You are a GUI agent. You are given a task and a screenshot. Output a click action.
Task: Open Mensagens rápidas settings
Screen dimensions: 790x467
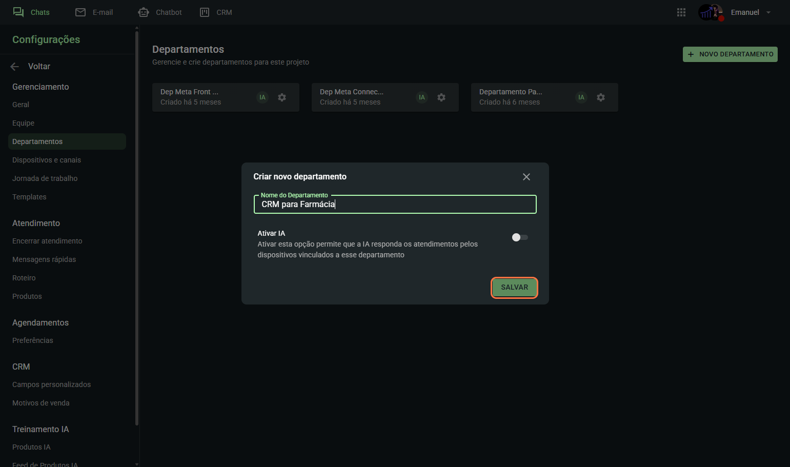44,259
